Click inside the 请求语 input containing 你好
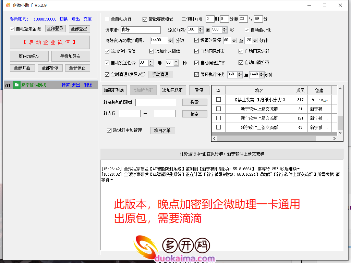 (x=141, y=30)
